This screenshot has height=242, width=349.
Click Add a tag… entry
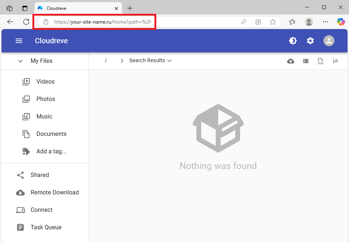pyautogui.click(x=51, y=152)
